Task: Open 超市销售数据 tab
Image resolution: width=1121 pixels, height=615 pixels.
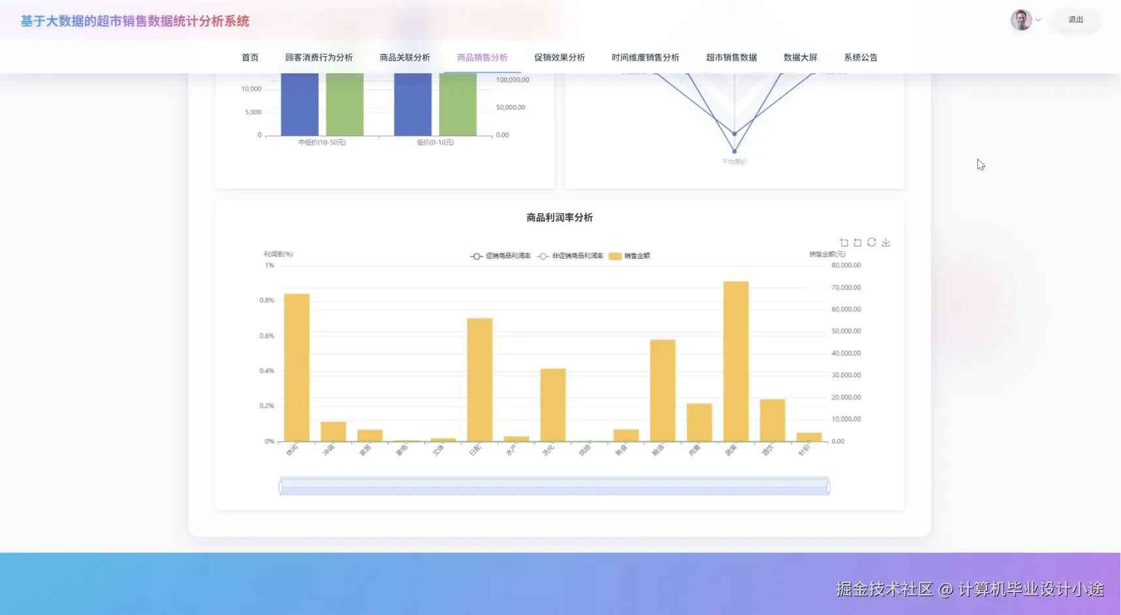Action: click(x=731, y=57)
